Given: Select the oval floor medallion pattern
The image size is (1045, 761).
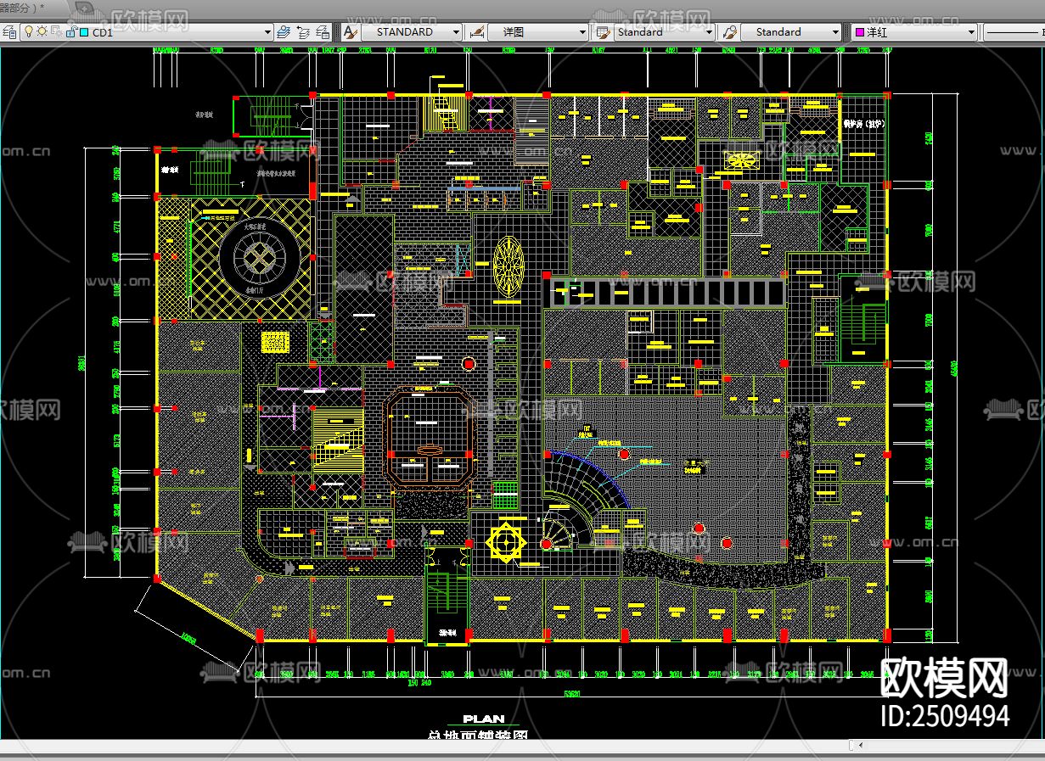Looking at the screenshot, I should (x=508, y=266).
